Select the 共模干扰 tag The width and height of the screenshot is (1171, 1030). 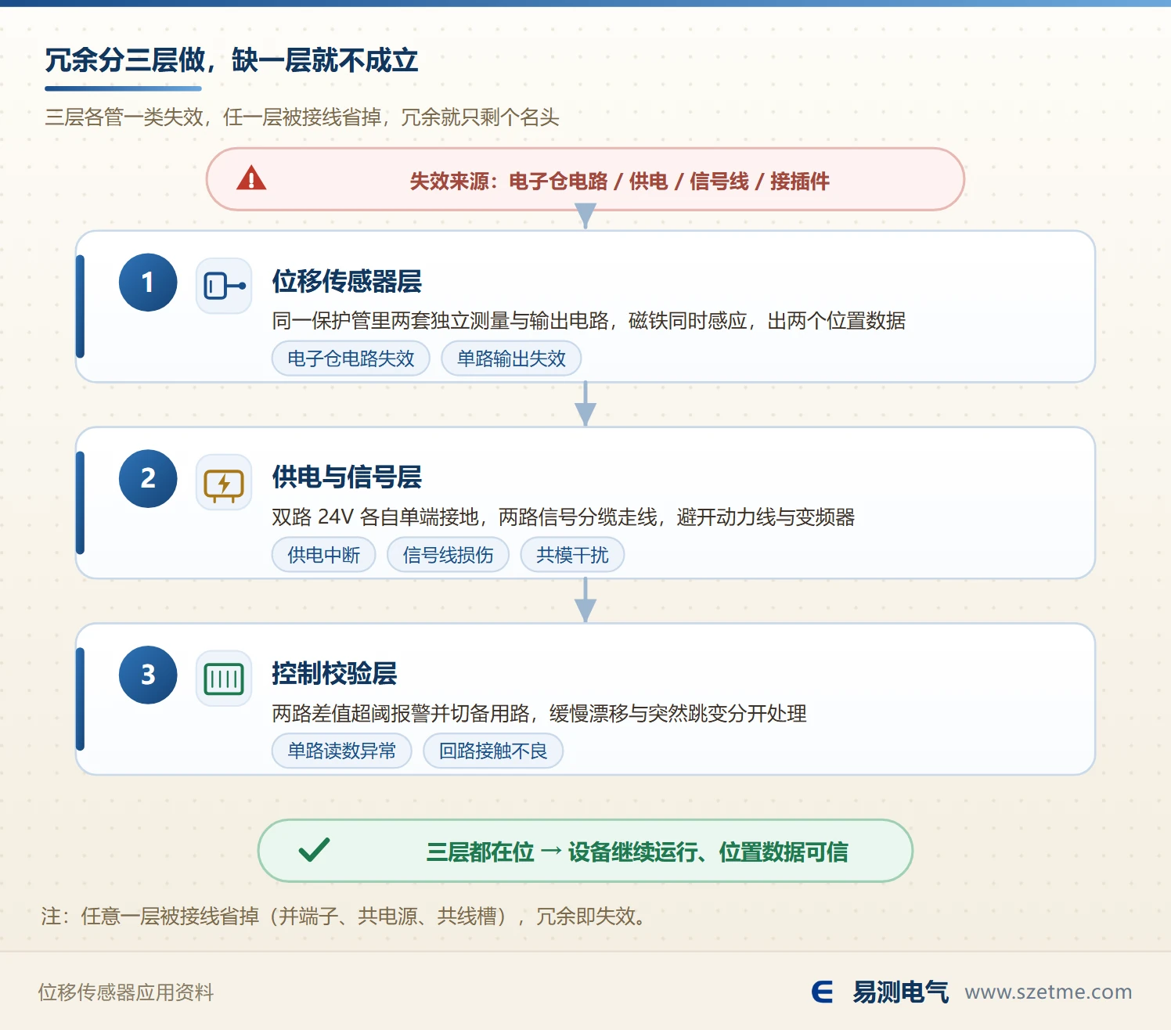[572, 555]
